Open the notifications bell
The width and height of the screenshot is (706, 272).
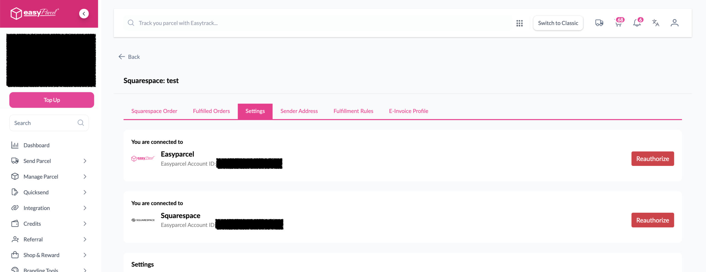coord(638,22)
